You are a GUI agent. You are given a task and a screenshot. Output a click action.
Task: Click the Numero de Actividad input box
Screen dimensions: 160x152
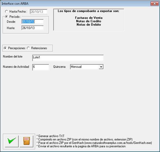(x=41, y=67)
